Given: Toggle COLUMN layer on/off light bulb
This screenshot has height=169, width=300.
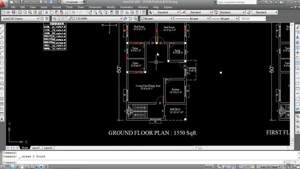Looking at the screenshot, I should 59,19.
